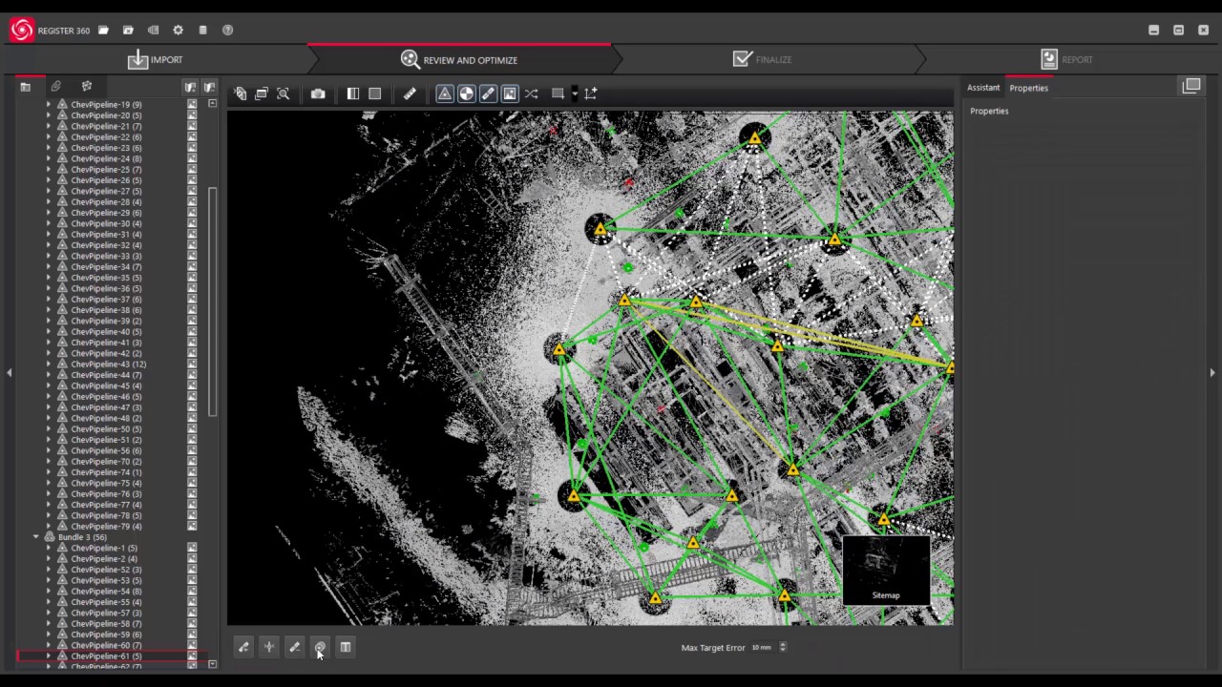Go to the Import step
The image size is (1222, 687).
click(156, 59)
